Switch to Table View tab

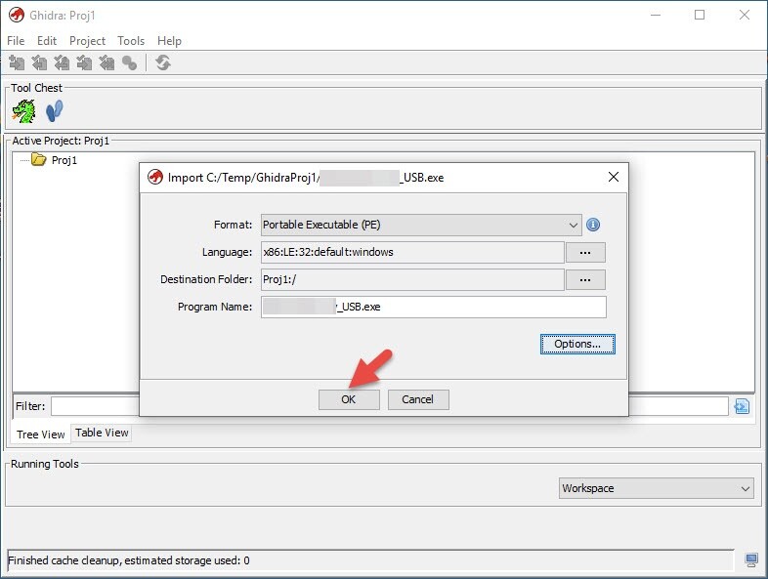102,433
